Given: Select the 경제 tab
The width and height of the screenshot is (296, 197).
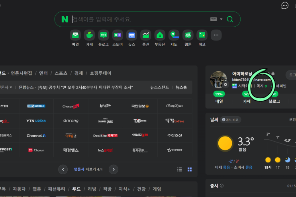Looking at the screenshot, I should pos(78,73).
